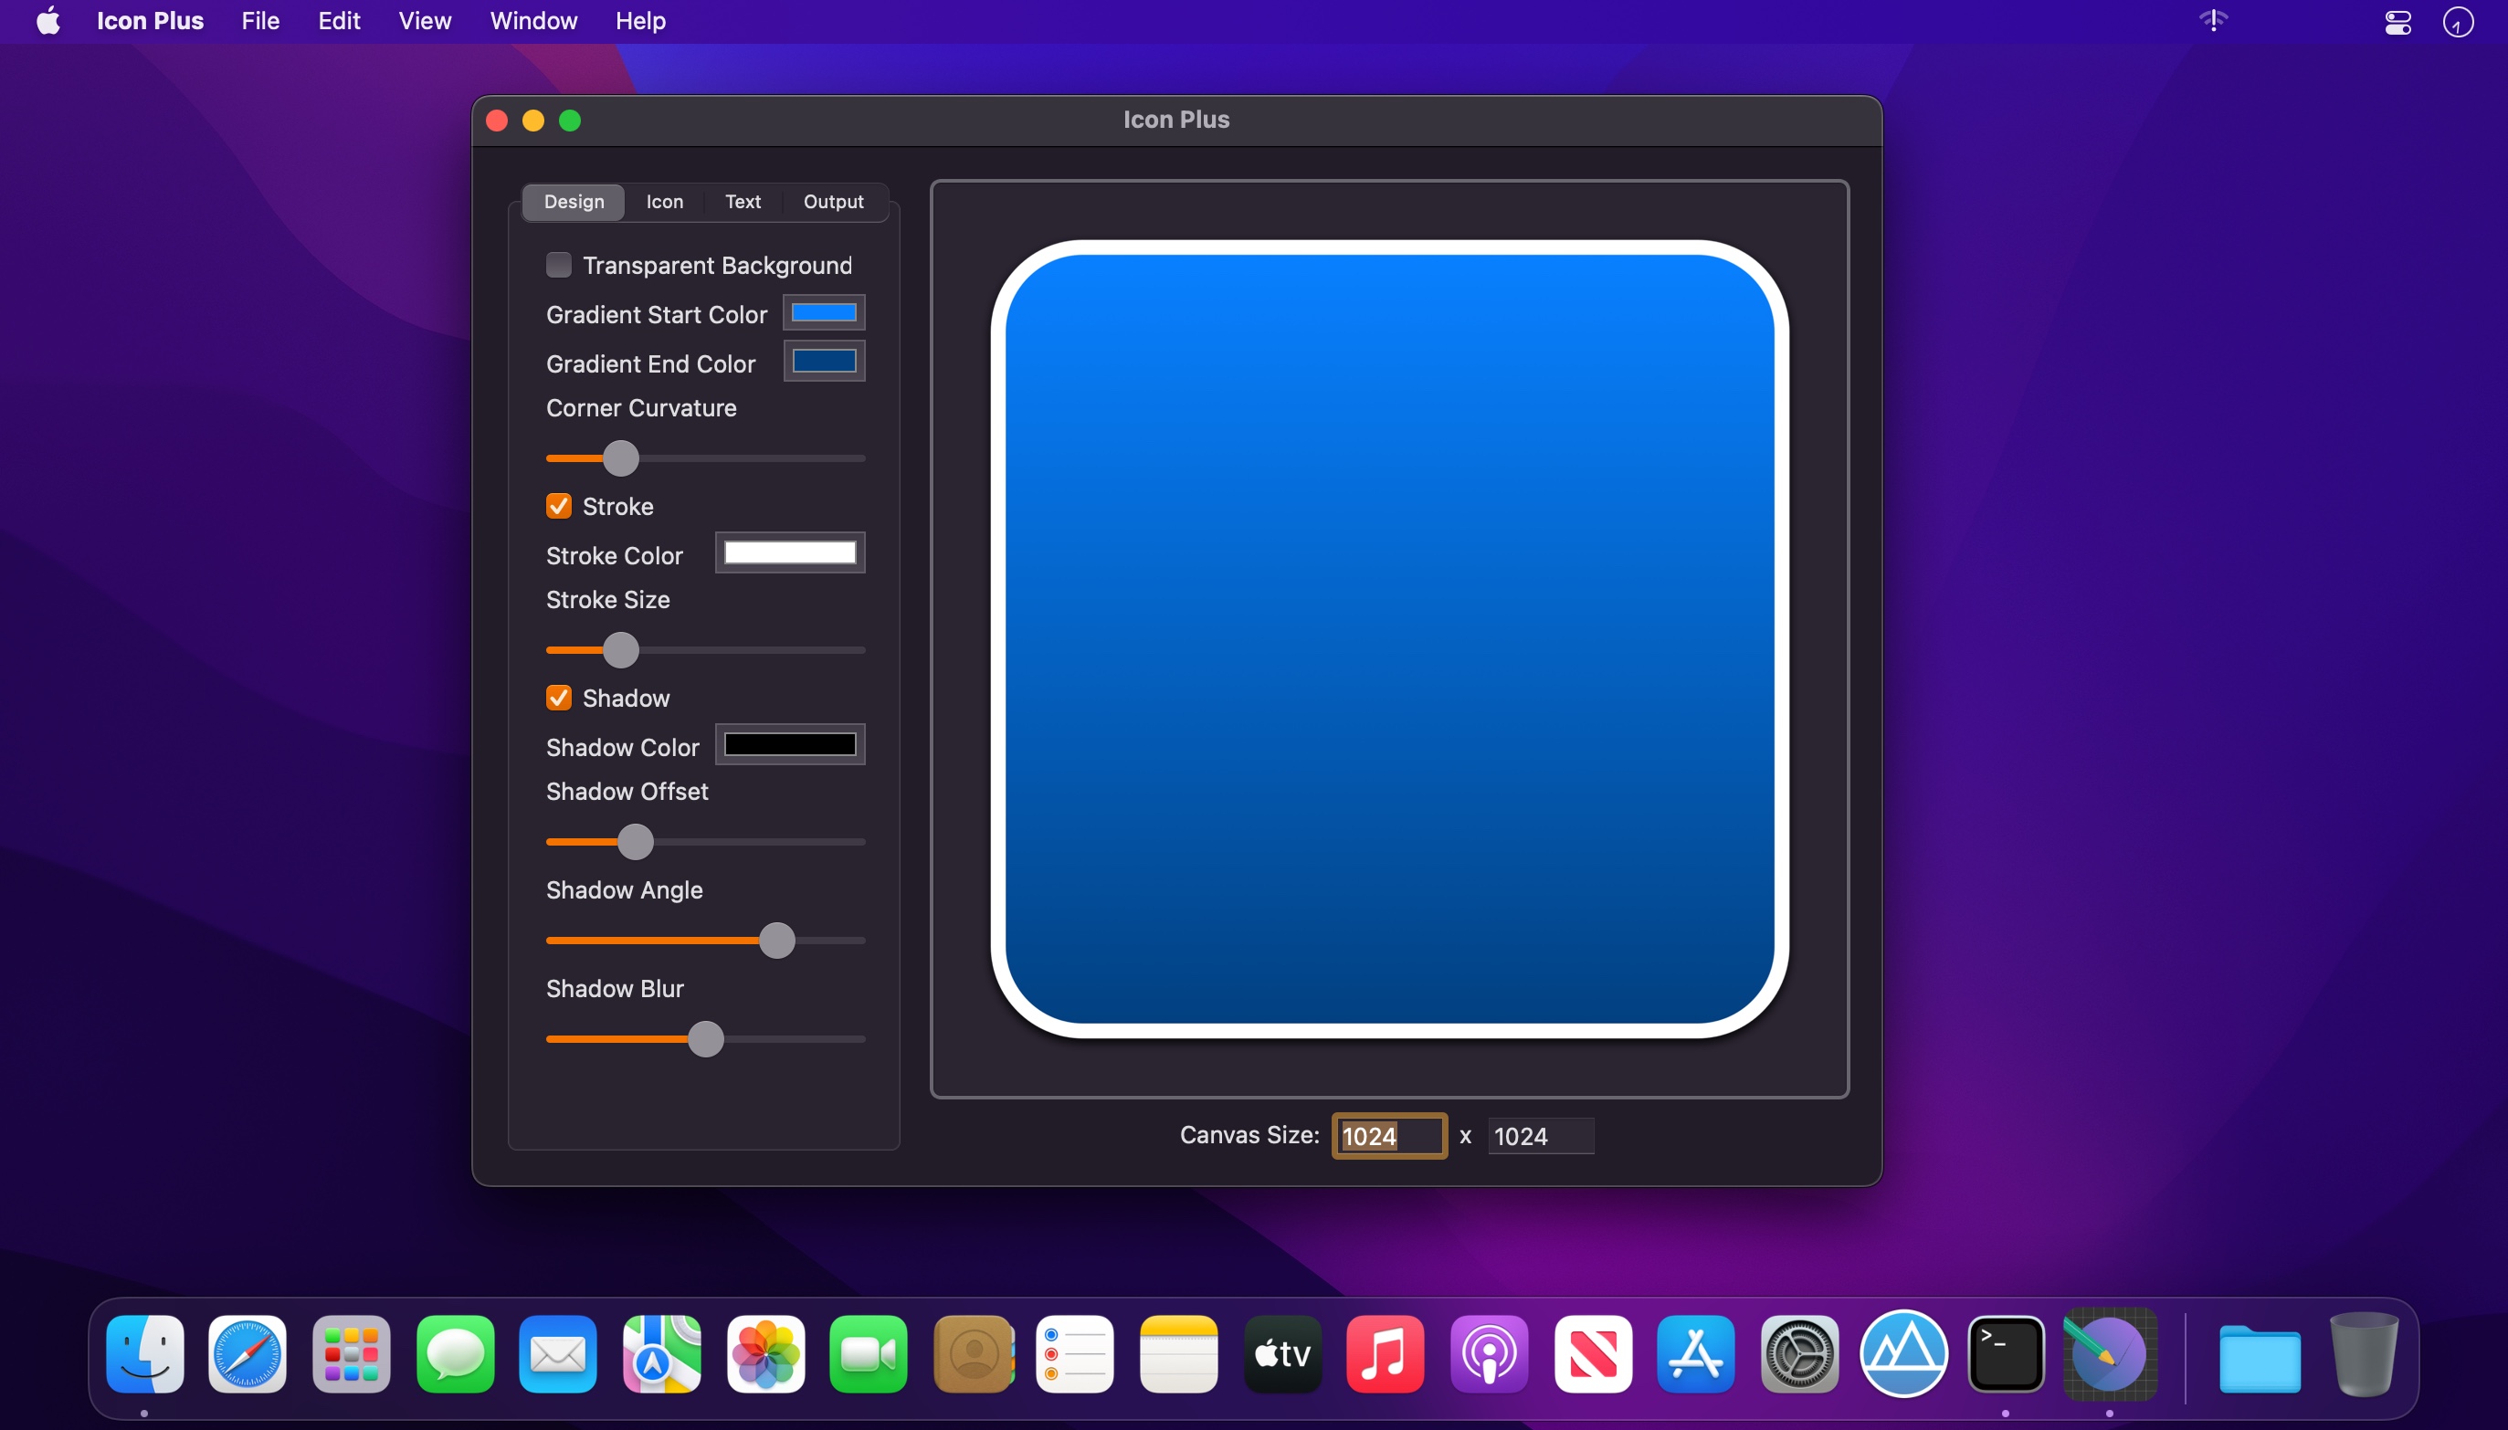Enable the Transparent Background checkbox

(x=559, y=265)
